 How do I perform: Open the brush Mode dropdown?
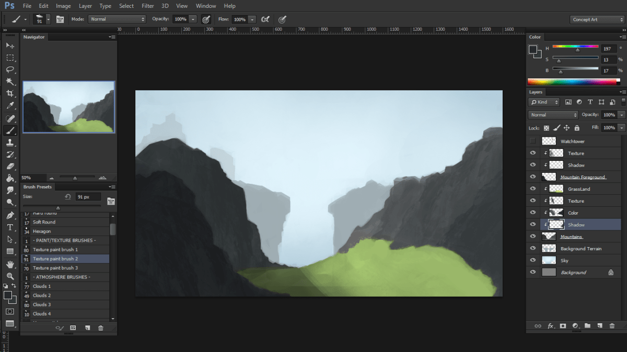coord(117,19)
